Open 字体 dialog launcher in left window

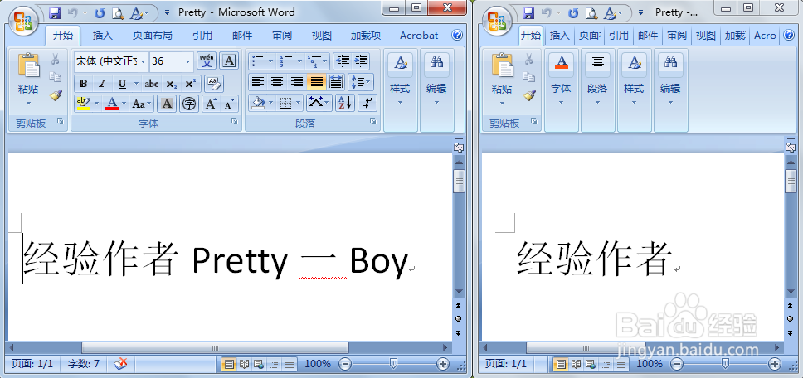point(235,121)
